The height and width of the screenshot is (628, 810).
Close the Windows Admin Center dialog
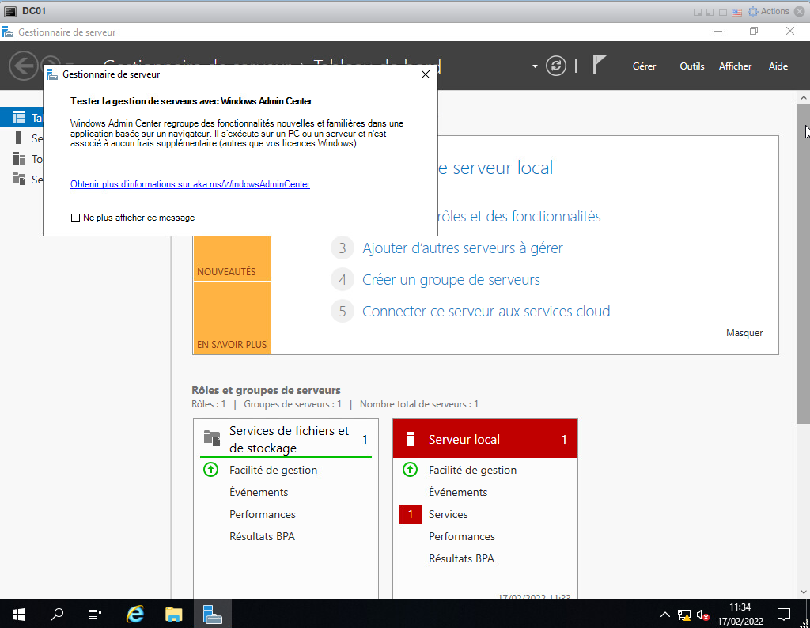[425, 74]
